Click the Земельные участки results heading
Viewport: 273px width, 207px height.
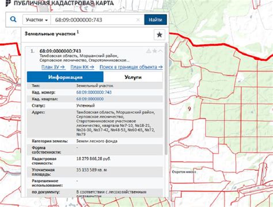[50, 34]
